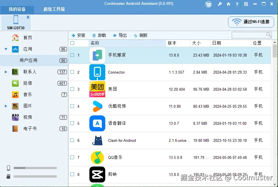
Task: Select 应用 in the sidebar
Action: click(x=34, y=49)
